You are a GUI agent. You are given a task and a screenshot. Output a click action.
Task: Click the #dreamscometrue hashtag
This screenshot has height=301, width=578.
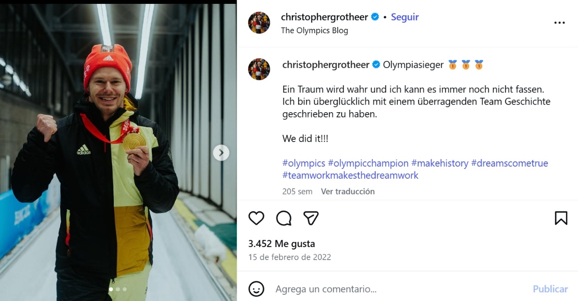click(x=510, y=163)
